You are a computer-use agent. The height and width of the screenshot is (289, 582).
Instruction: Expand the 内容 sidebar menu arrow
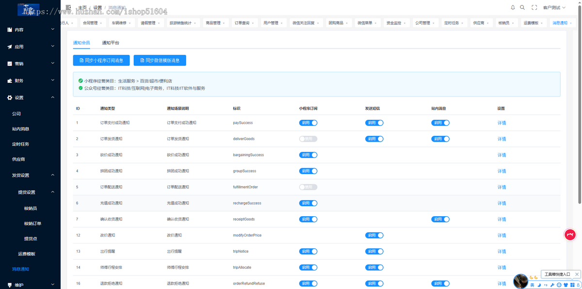(52, 30)
